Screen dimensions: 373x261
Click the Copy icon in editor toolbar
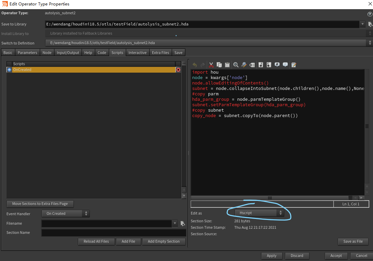(219, 65)
